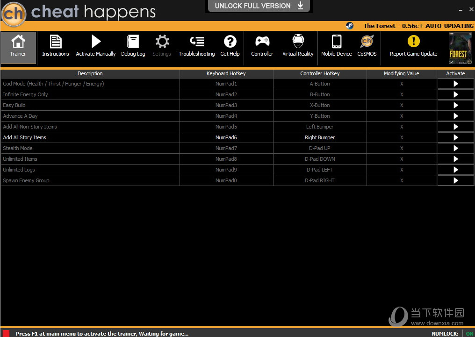
Task: Click the NumPad5 keyboard hotkey cell
Action: point(226,127)
